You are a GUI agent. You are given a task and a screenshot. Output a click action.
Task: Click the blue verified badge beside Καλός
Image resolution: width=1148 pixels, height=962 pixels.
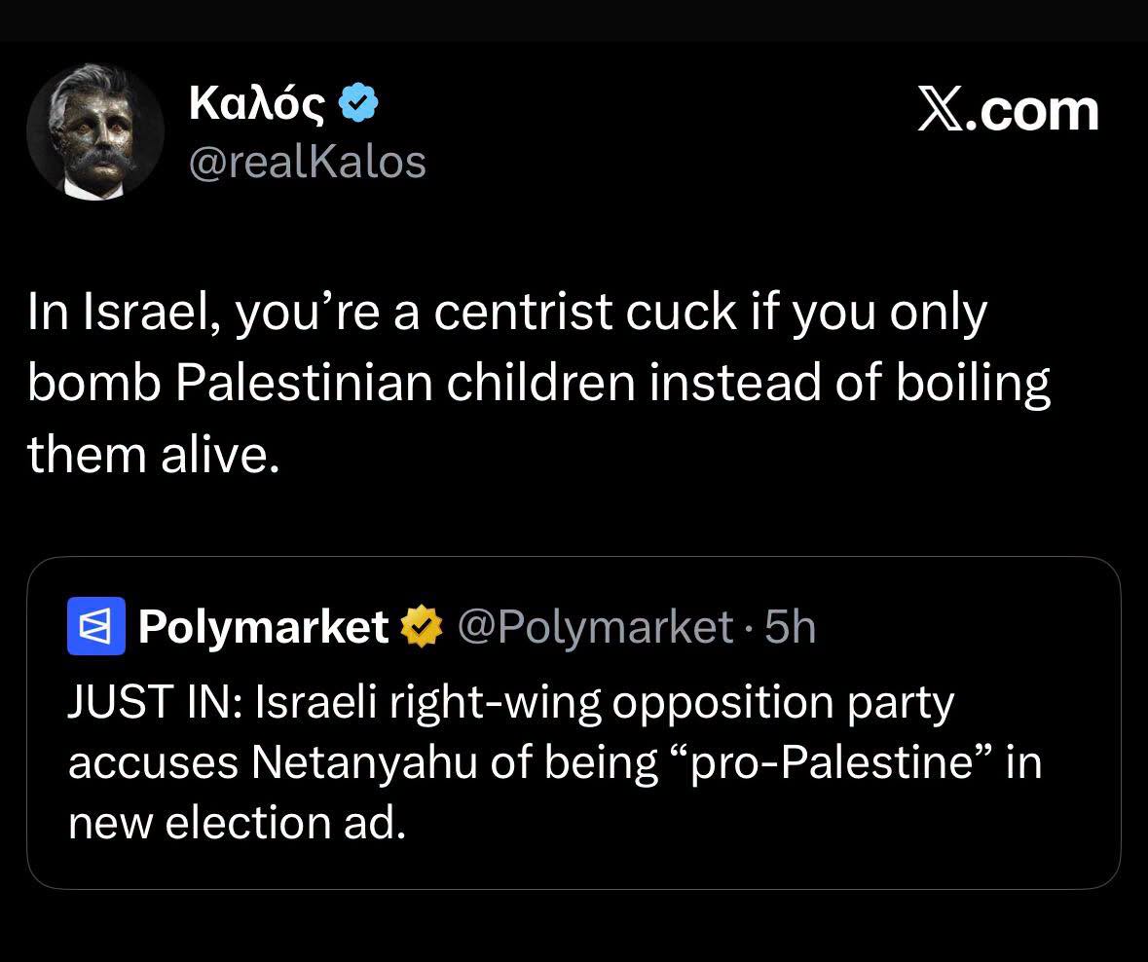click(358, 102)
